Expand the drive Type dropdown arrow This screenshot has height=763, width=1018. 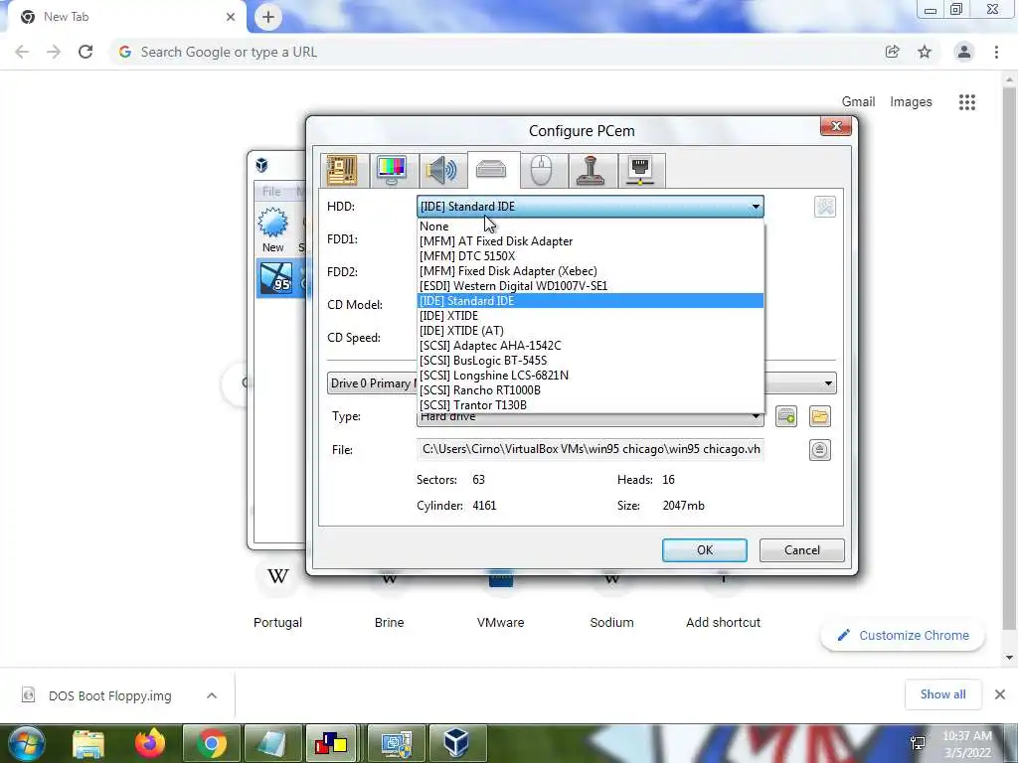(x=756, y=418)
